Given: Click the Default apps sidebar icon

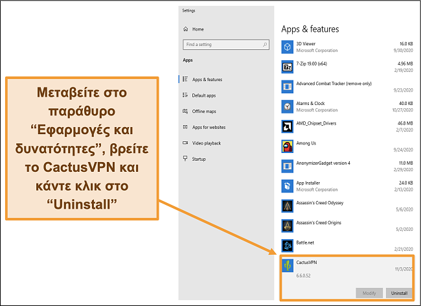Looking at the screenshot, I should coord(185,95).
